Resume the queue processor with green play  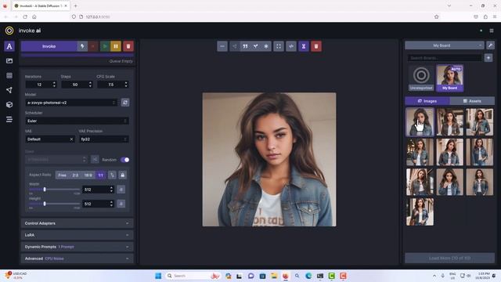point(104,46)
